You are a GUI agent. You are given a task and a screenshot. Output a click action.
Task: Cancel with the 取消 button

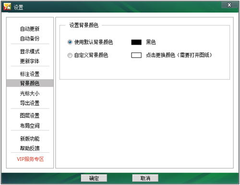point(145,178)
